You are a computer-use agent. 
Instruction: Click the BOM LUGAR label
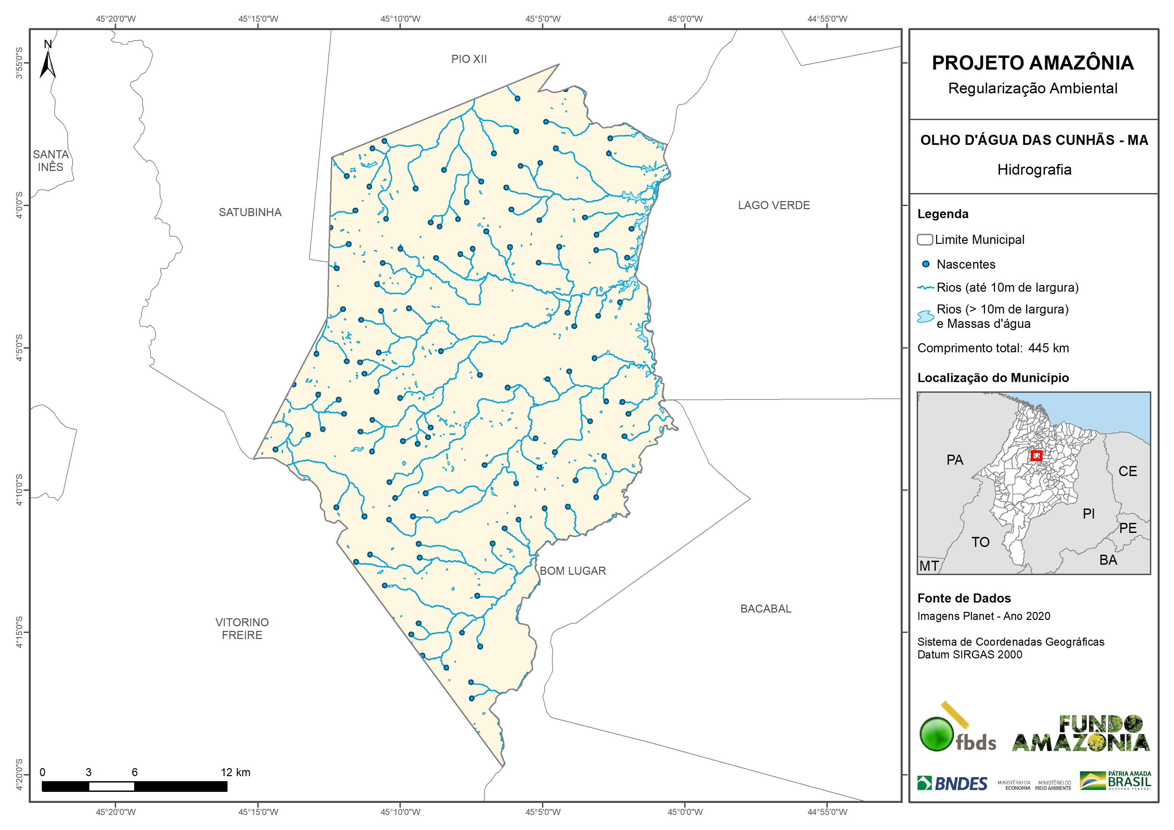point(573,571)
